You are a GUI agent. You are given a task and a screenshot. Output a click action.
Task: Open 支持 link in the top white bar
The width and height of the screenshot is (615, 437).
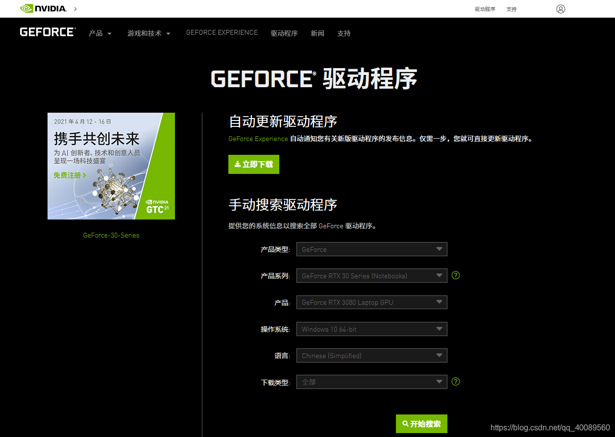pyautogui.click(x=512, y=9)
